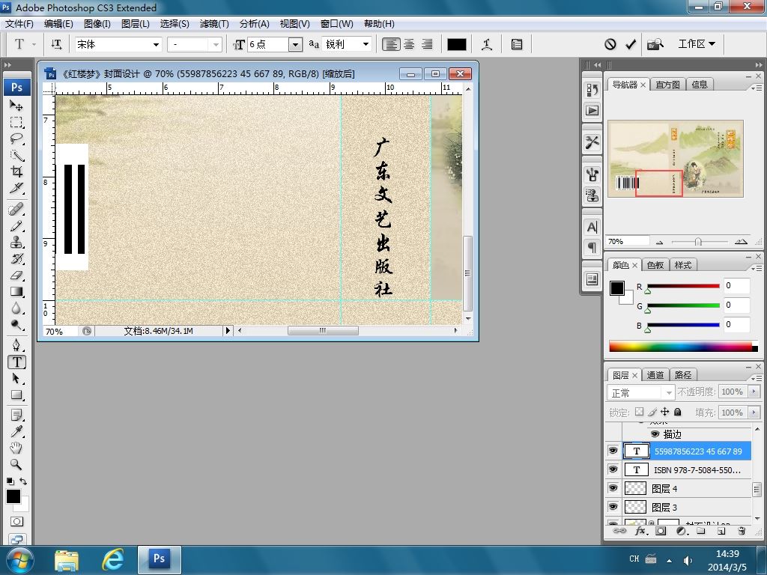This screenshot has width=767, height=575.
Task: Select the Path Selection tool
Action: (x=16, y=378)
